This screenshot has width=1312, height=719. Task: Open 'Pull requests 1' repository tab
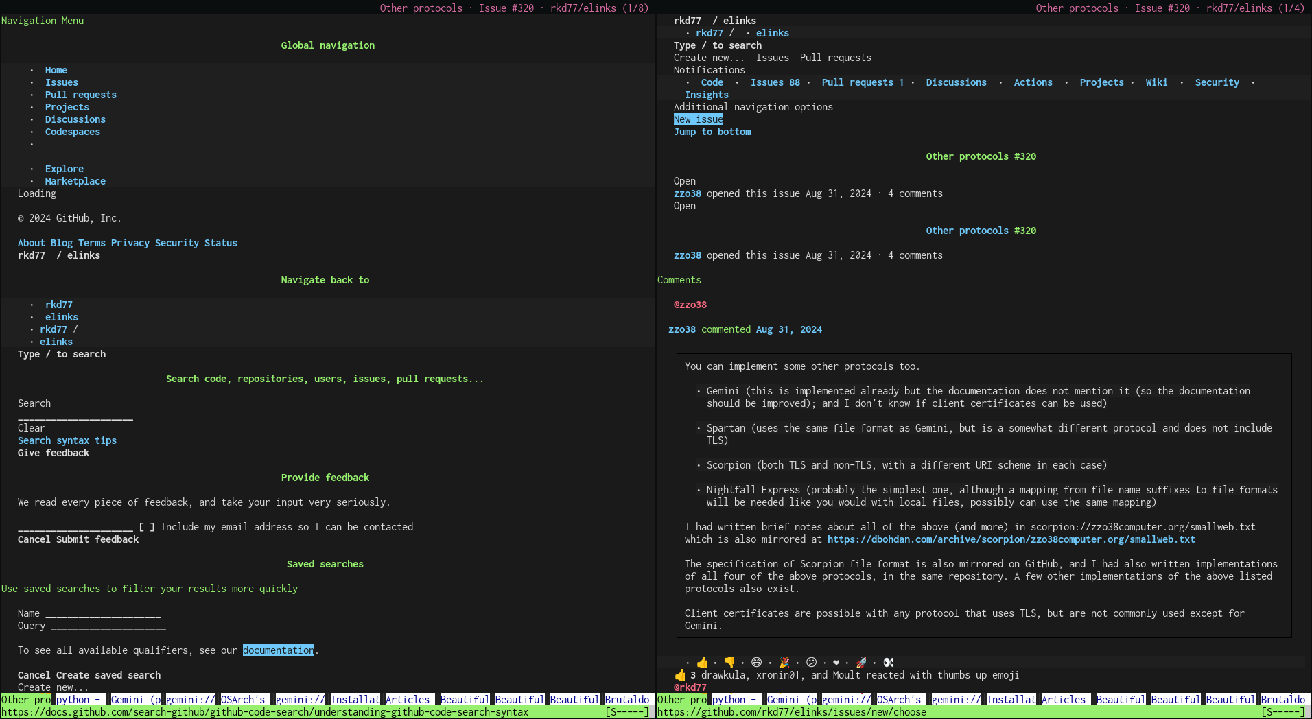pyautogui.click(x=863, y=82)
